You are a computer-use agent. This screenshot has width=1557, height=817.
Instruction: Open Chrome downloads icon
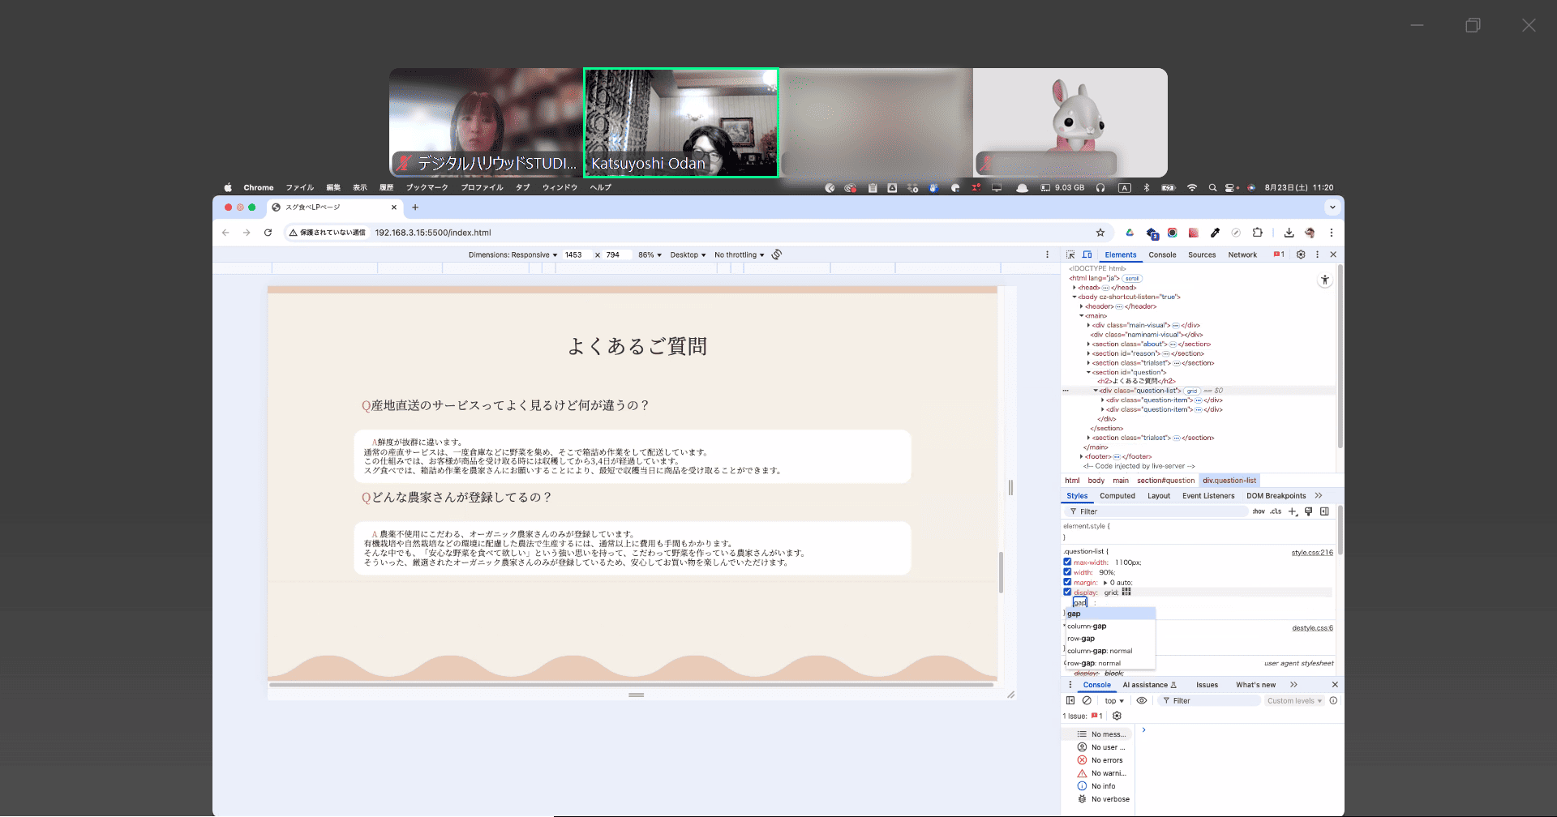(x=1289, y=233)
